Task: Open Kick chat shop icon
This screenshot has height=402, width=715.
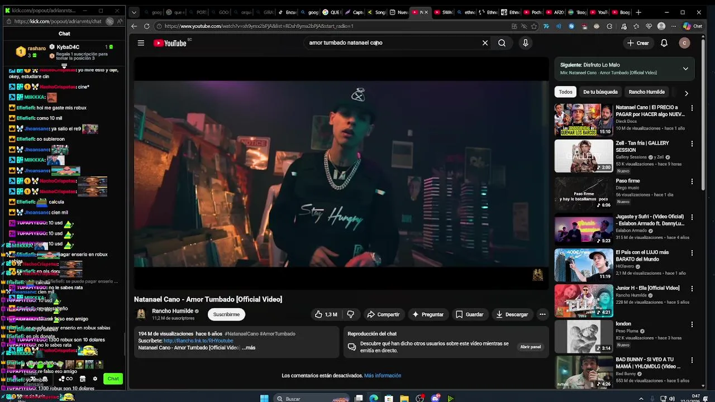Action: pos(82,379)
